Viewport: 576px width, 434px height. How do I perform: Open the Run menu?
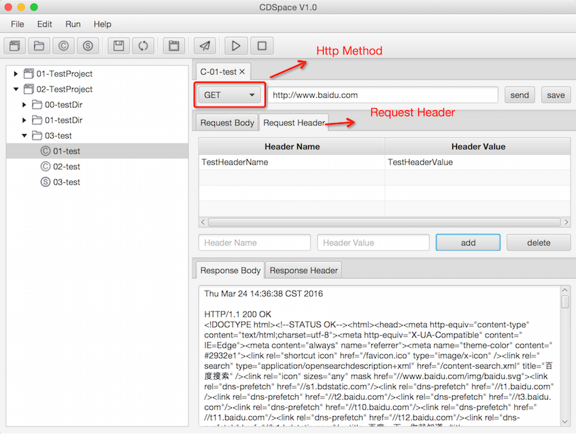click(x=73, y=24)
